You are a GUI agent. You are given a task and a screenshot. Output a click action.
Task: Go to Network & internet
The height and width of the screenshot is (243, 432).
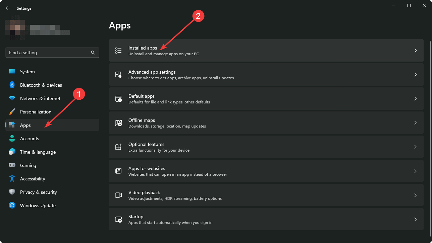click(x=52, y=98)
